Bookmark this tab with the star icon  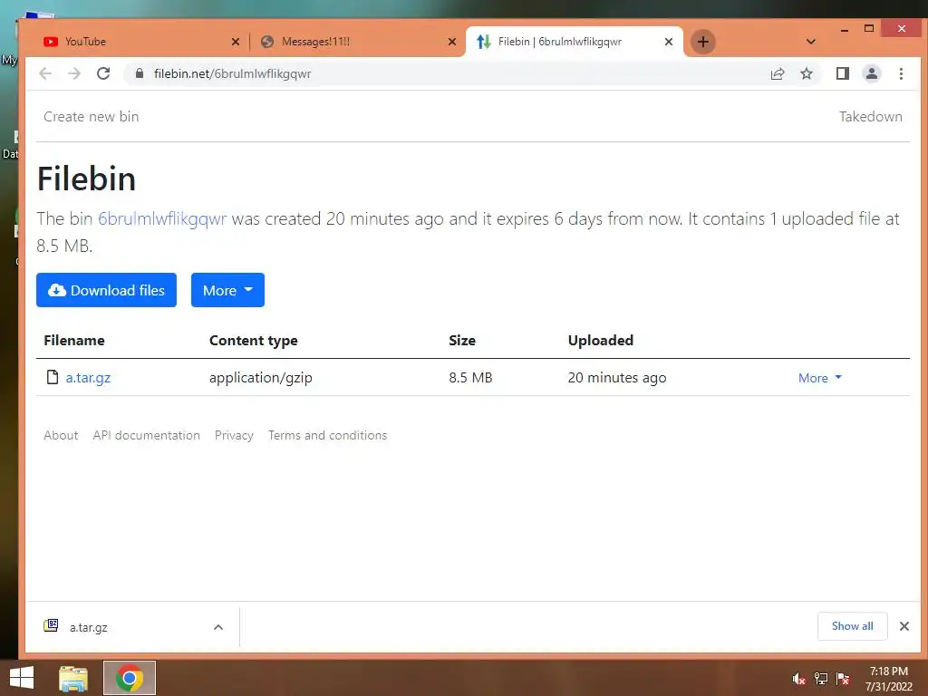pos(806,73)
